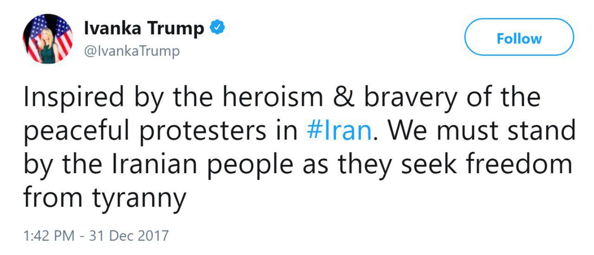
Task: Open the profile picture avatar
Action: pyautogui.click(x=48, y=39)
